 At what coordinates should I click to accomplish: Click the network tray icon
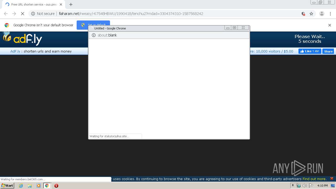(298, 186)
